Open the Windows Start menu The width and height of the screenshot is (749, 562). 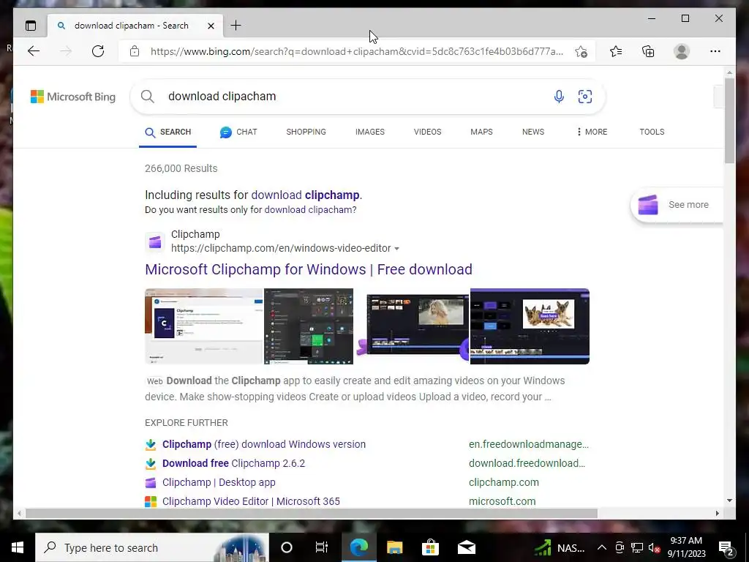click(18, 547)
